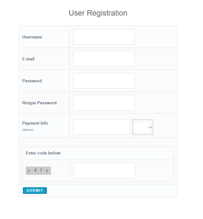Click the User Registration heading
This screenshot has height=219, width=203.
(98, 13)
